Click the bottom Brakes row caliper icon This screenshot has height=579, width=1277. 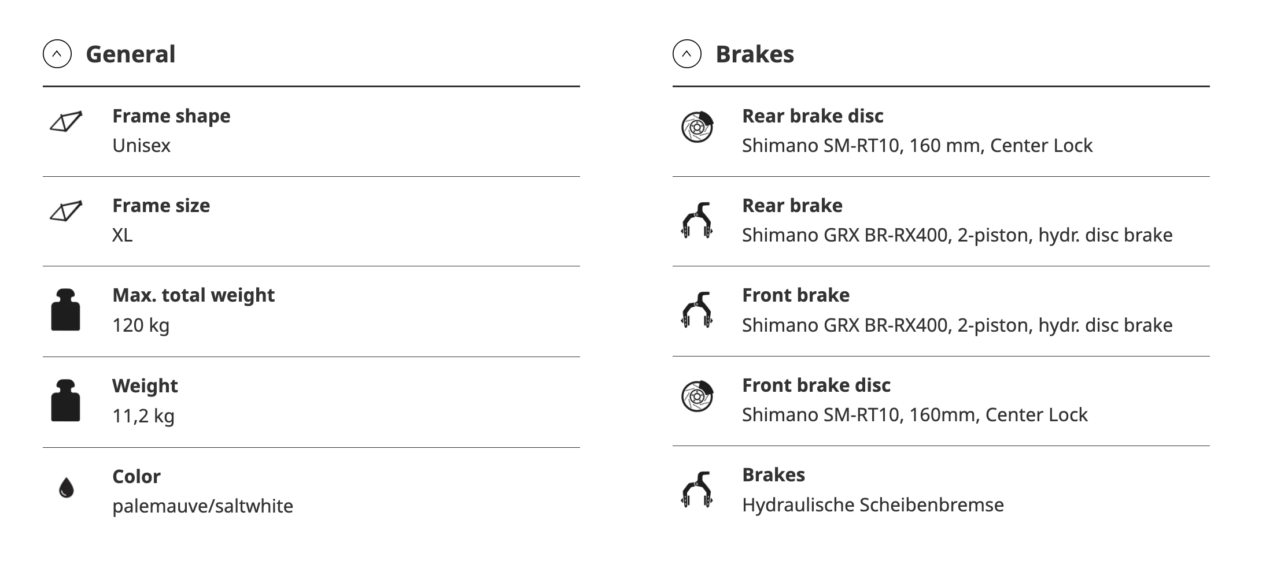click(697, 489)
